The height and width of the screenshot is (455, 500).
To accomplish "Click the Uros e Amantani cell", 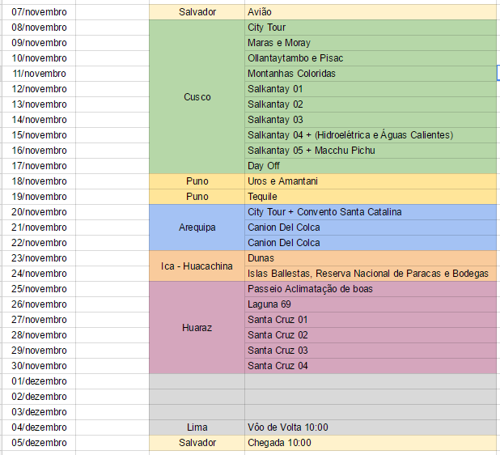I will 370,181.
